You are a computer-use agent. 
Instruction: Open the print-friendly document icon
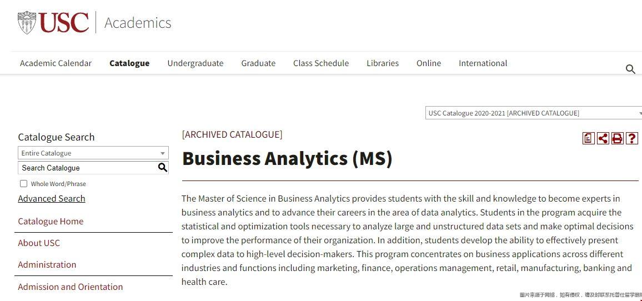tap(588, 138)
